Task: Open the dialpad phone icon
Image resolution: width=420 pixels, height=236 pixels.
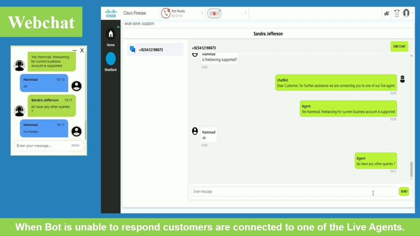Action: 397,13
